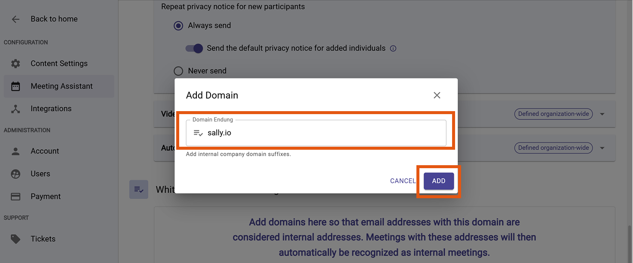Expand the first Defined organization-wide panel arrow
The width and height of the screenshot is (633, 263).
(602, 114)
